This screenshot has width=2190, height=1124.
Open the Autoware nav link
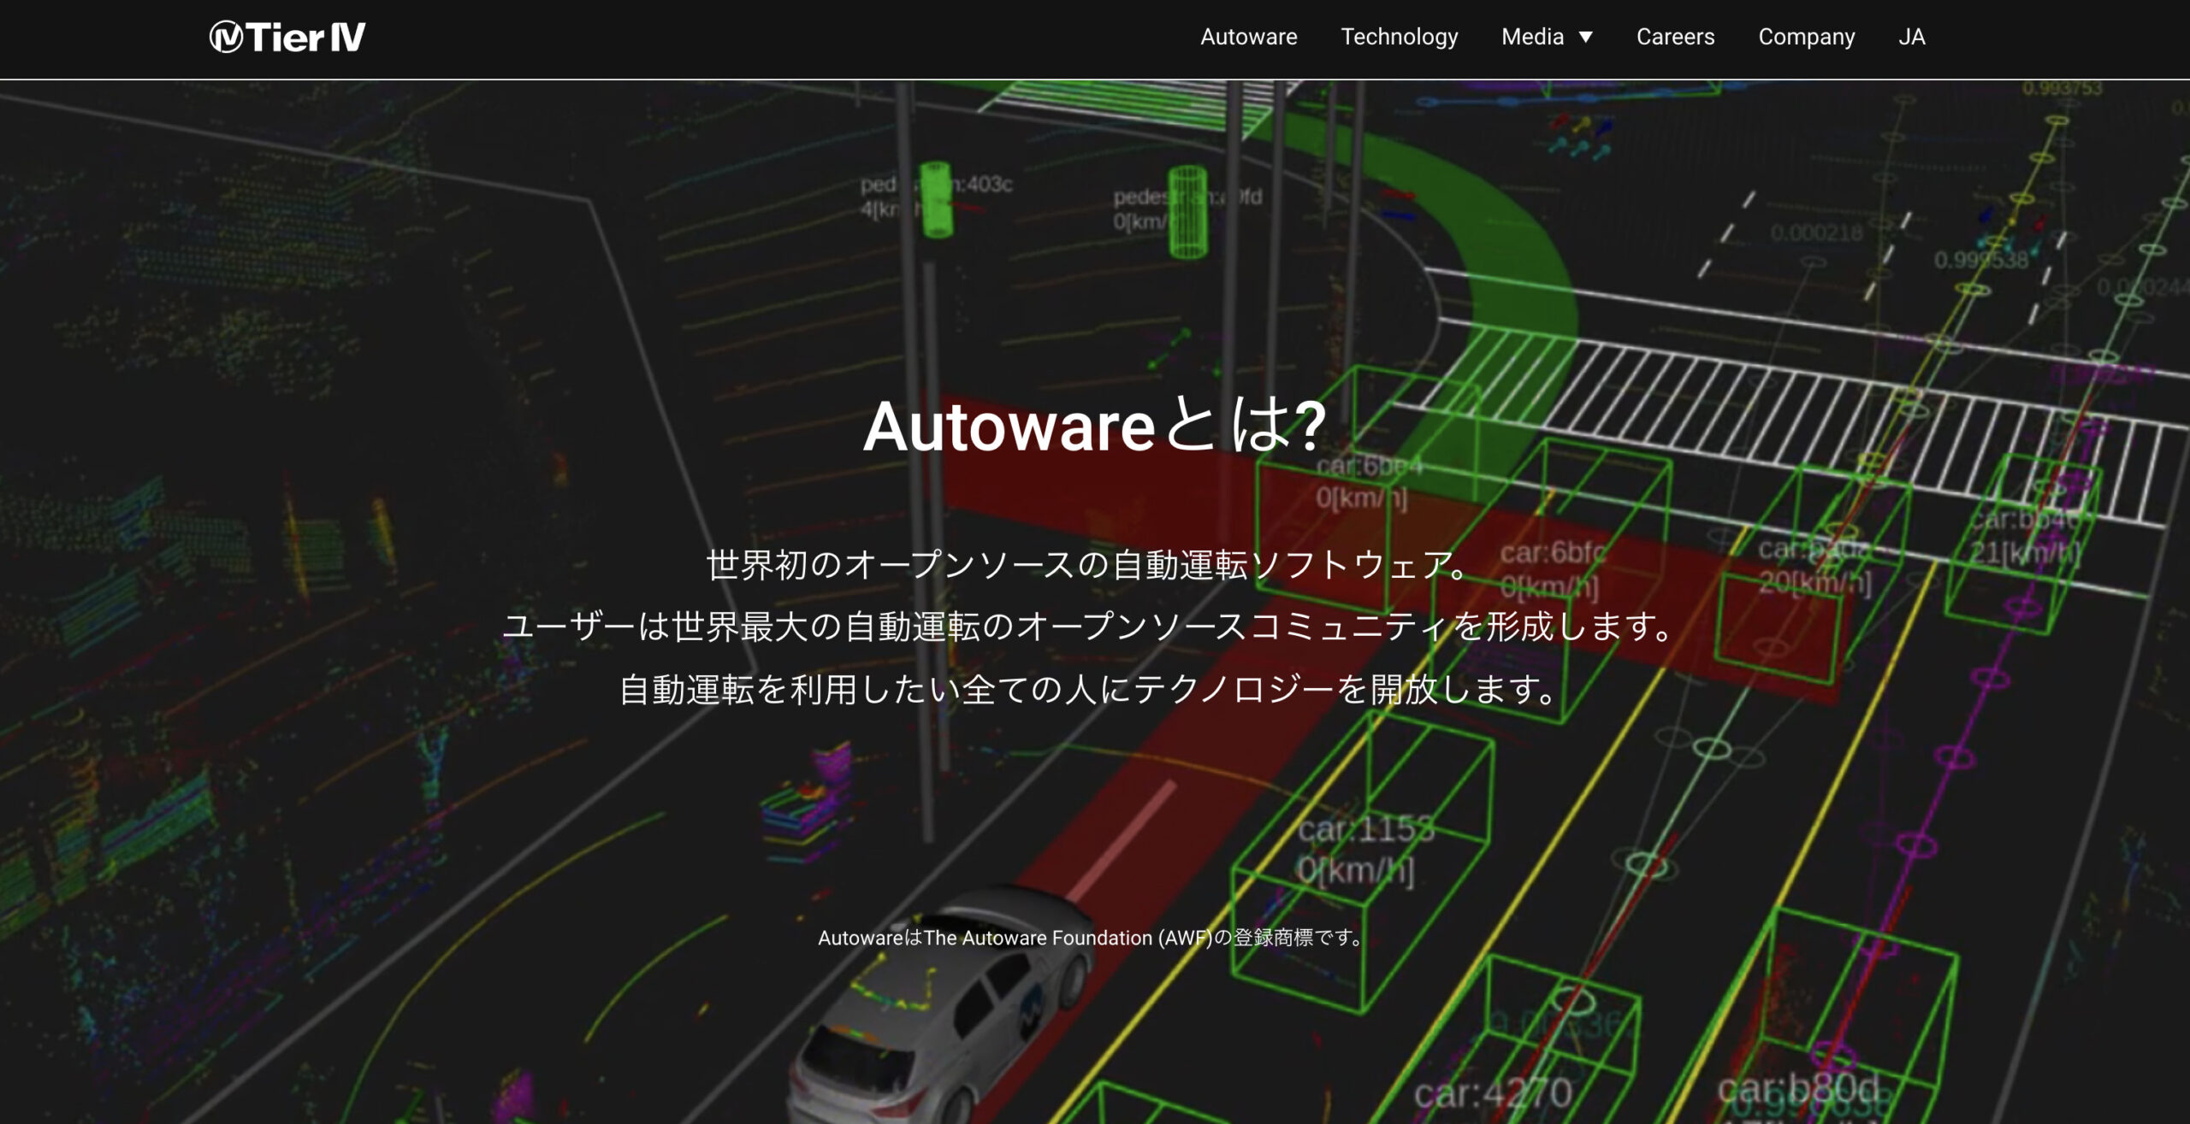tap(1248, 37)
